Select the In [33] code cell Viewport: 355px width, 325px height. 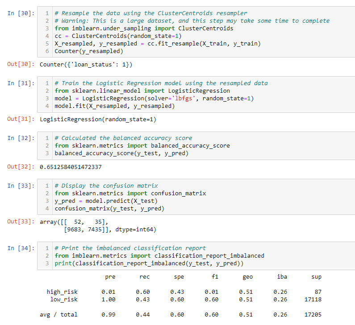196,197
